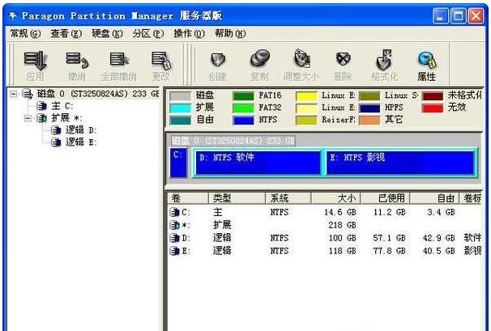Click the 自由 teal legend swatch
The image size is (491, 331).
[180, 121]
